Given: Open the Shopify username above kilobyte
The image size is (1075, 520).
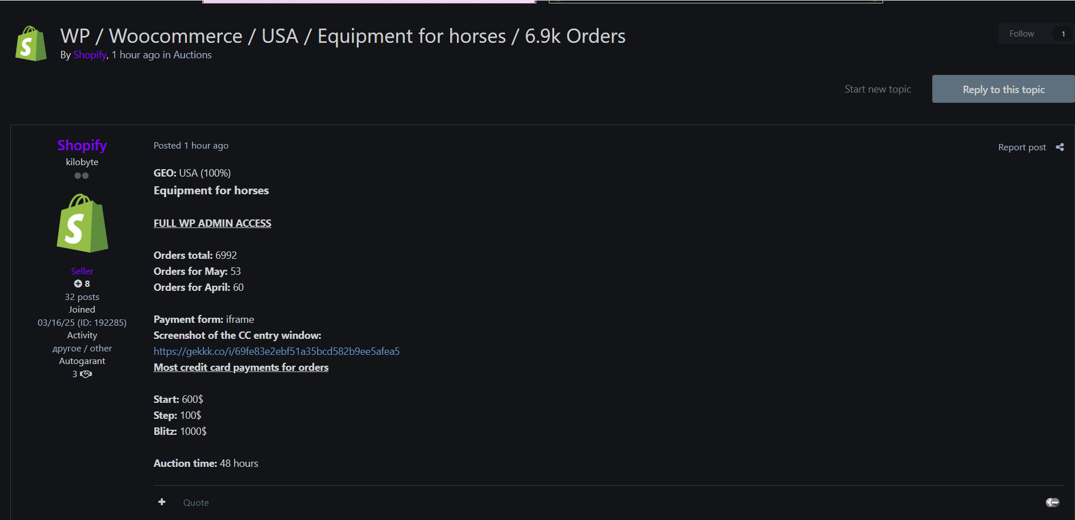Looking at the screenshot, I should (82, 146).
